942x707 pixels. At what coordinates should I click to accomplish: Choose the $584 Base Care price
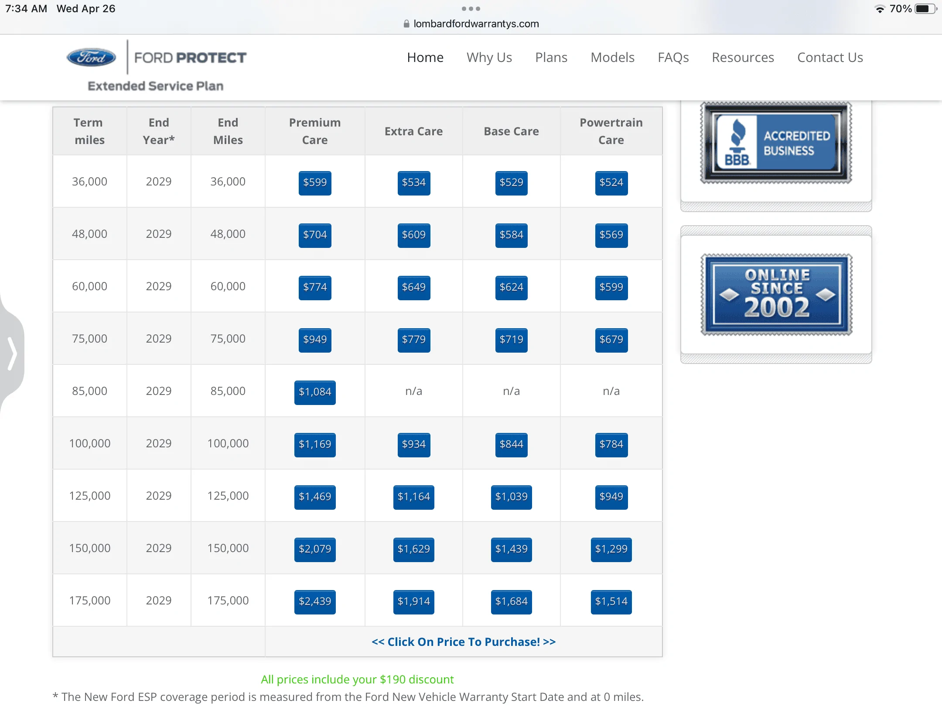click(x=511, y=235)
